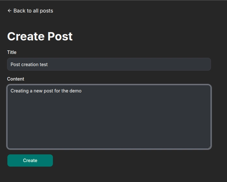Click the word "test" in Title field
Viewport: 227px width, 182px height.
tap(44, 65)
